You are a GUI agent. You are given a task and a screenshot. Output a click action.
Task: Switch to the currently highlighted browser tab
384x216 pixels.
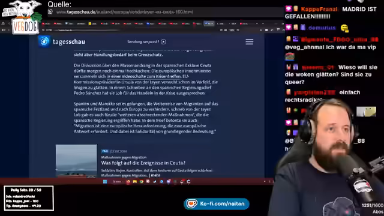click(x=209, y=23)
